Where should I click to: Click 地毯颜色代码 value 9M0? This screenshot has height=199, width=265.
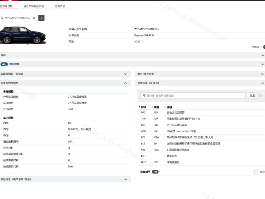coord(70,167)
